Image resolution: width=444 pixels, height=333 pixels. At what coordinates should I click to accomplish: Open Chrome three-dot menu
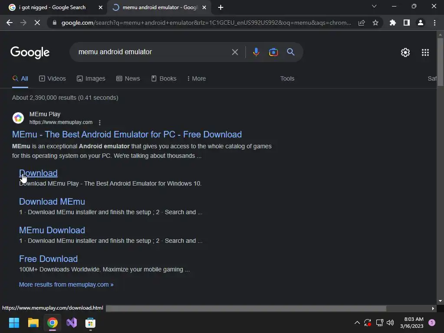pyautogui.click(x=434, y=23)
